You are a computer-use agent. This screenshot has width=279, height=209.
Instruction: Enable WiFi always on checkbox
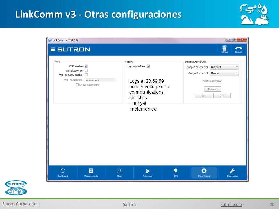click(86, 71)
